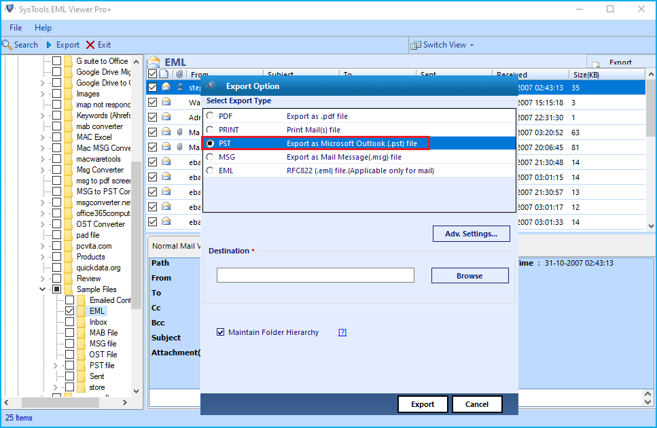Open the [?] help link
Screen dimensions: 657x428
342,332
